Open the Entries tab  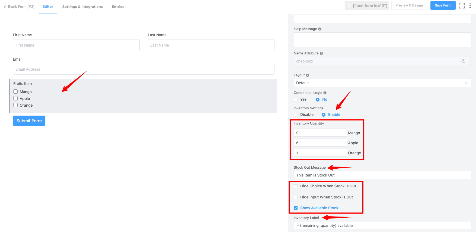(x=118, y=7)
